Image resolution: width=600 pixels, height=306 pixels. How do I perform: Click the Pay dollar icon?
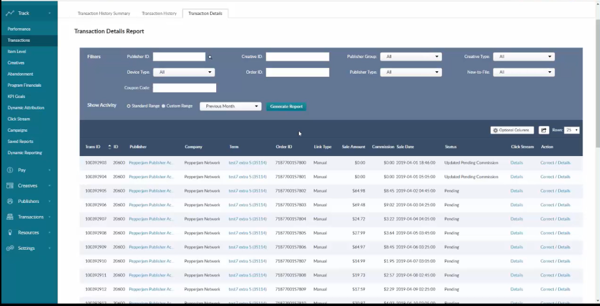(10, 170)
